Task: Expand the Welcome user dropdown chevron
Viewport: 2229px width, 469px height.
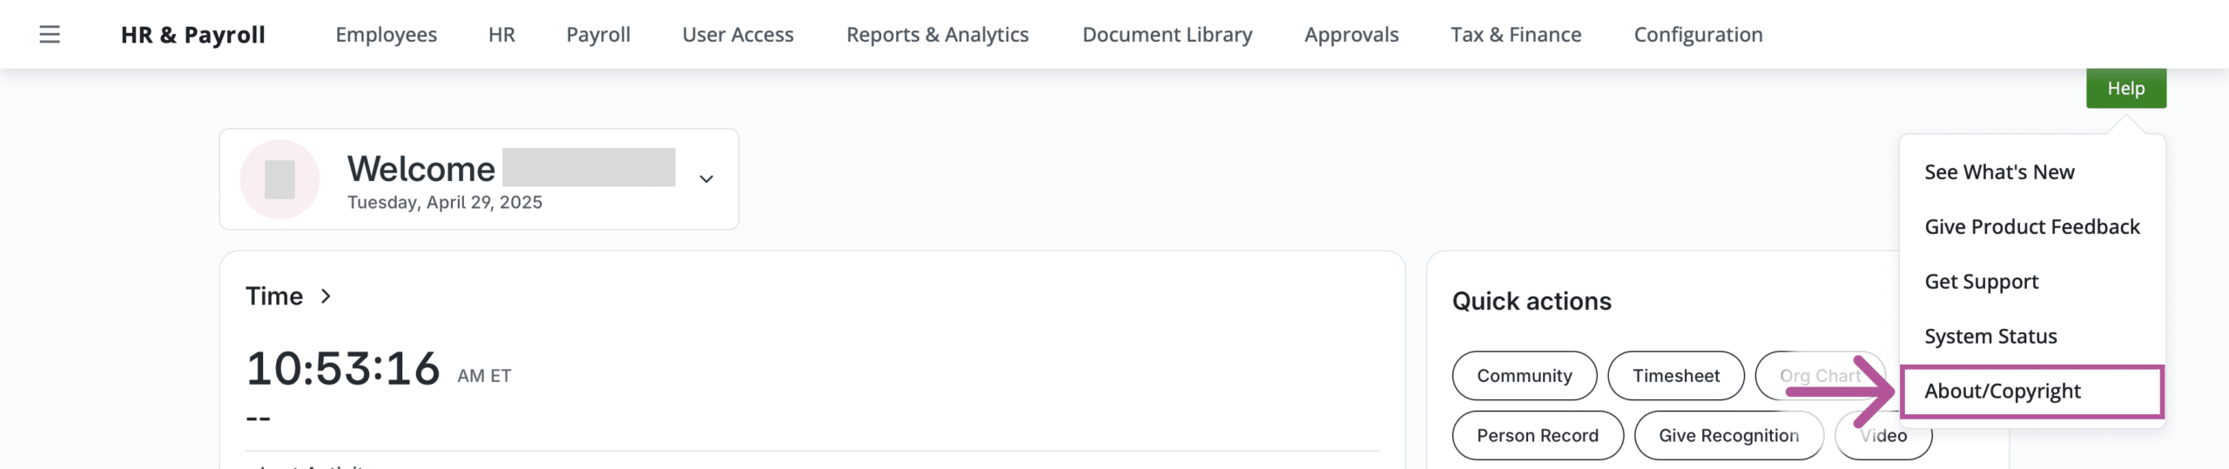Action: click(x=706, y=179)
